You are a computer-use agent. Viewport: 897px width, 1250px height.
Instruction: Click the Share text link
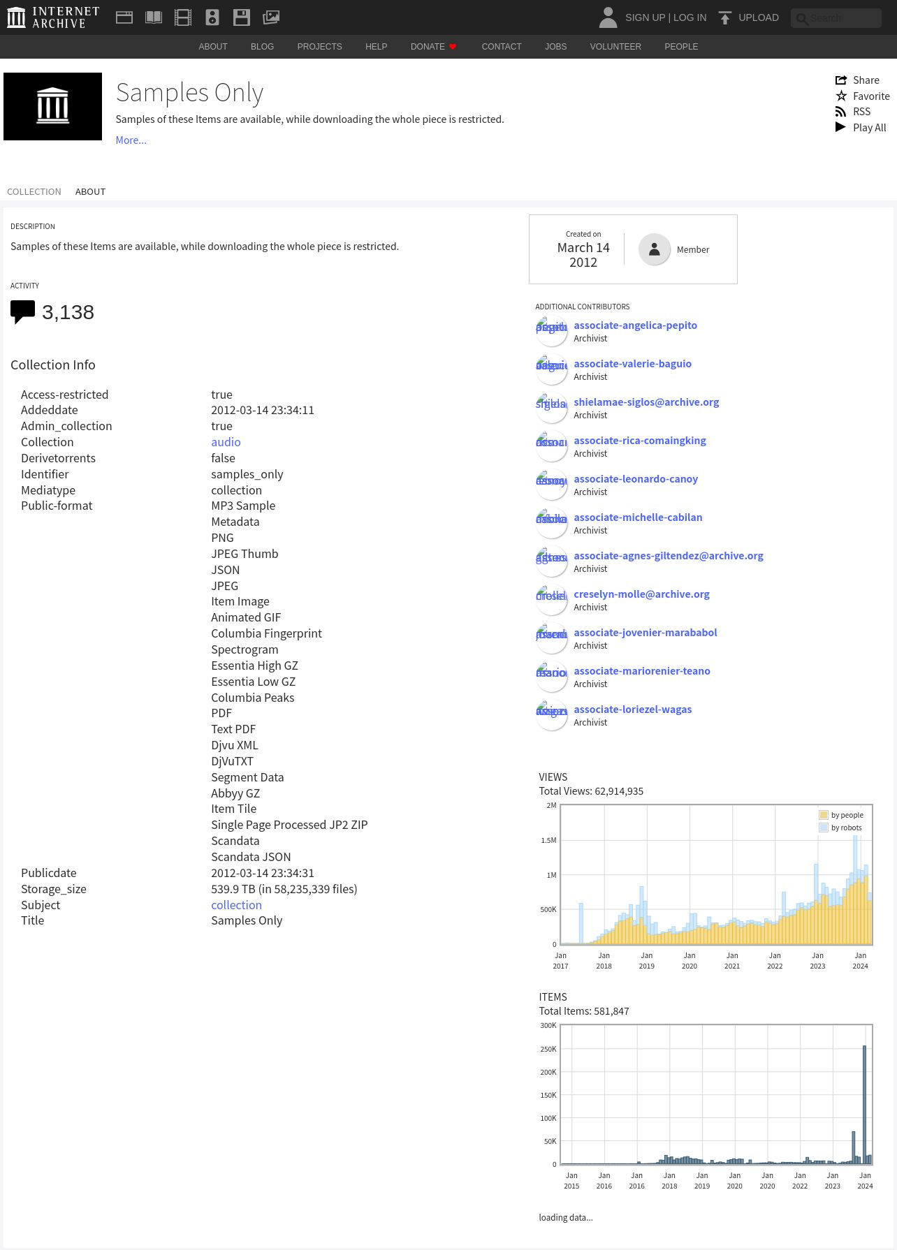click(x=866, y=80)
